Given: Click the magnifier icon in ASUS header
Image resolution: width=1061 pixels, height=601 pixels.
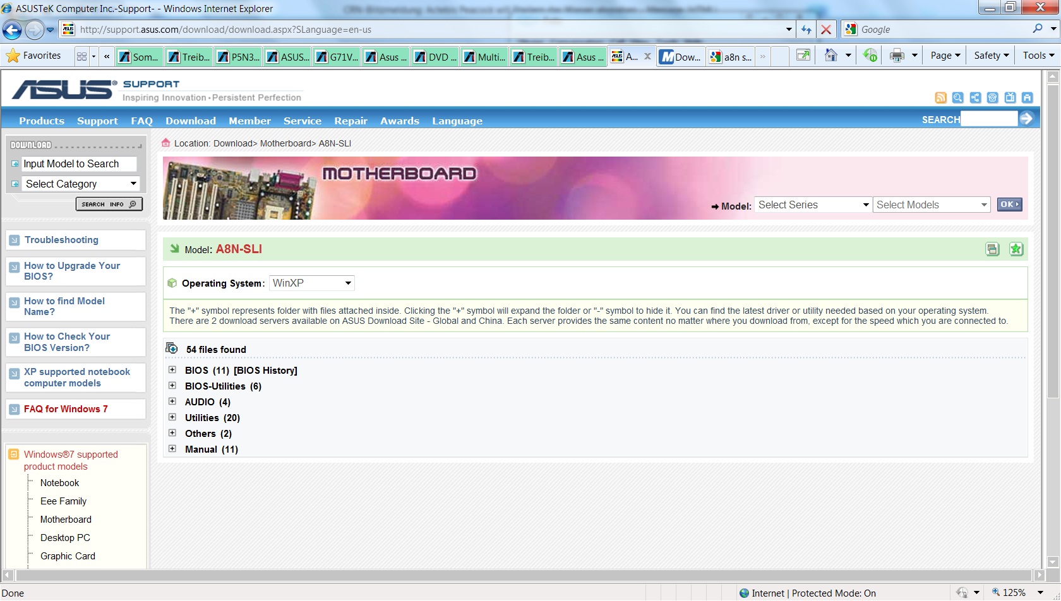Looking at the screenshot, I should coord(958,97).
